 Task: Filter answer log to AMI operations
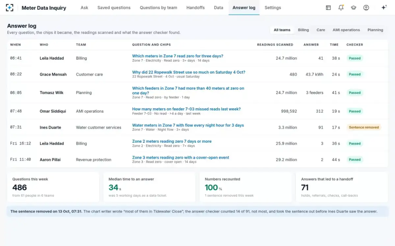(346, 30)
